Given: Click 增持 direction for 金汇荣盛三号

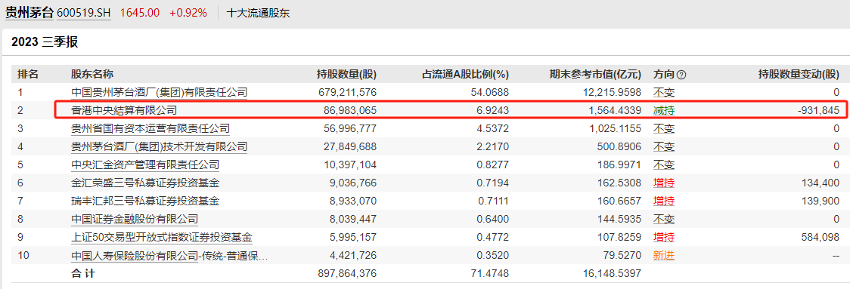Looking at the screenshot, I should pos(663,183).
